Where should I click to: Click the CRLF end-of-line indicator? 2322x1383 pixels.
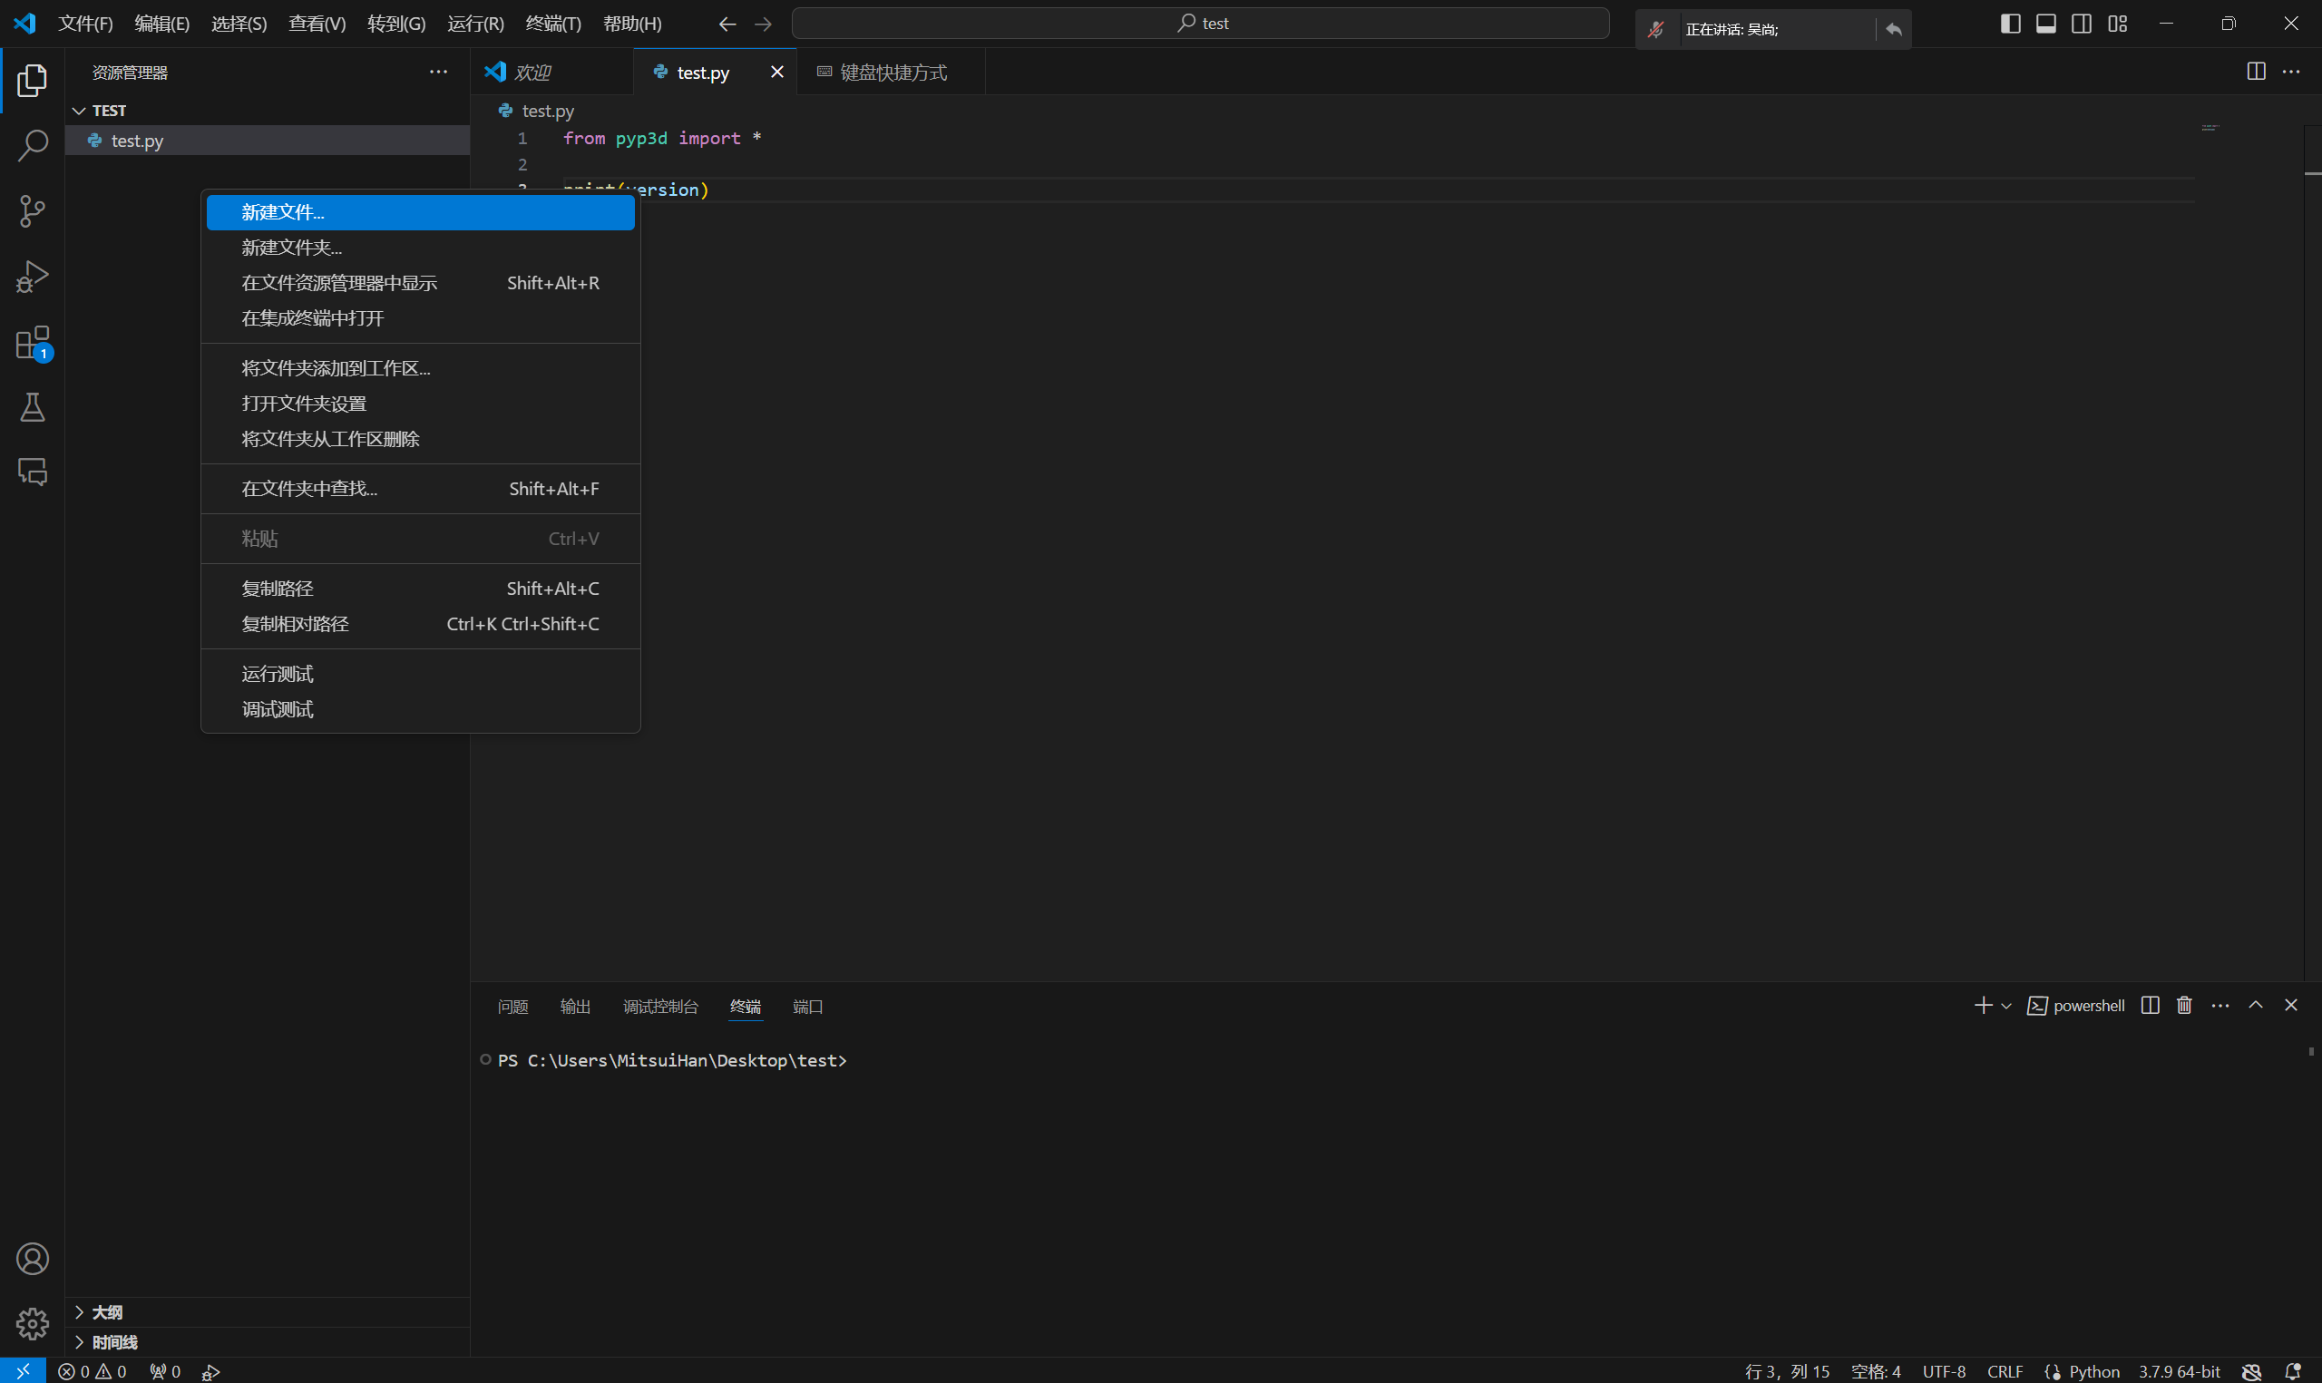2005,1372
